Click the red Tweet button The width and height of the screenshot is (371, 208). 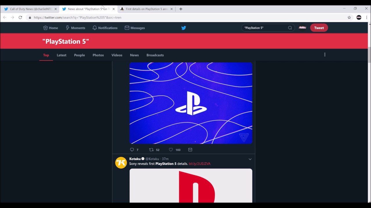point(319,28)
